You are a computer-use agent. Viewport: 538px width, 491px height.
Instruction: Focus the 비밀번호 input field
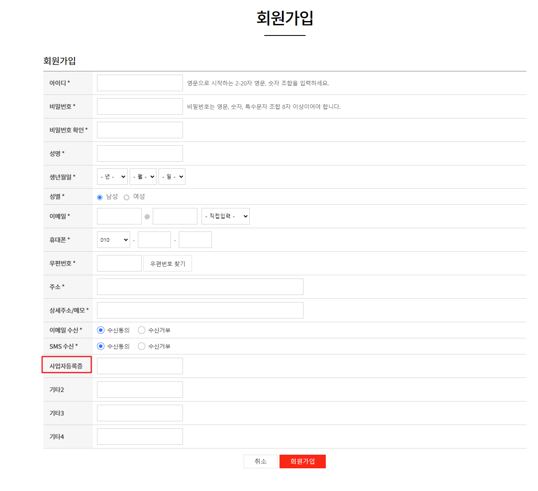tap(140, 106)
